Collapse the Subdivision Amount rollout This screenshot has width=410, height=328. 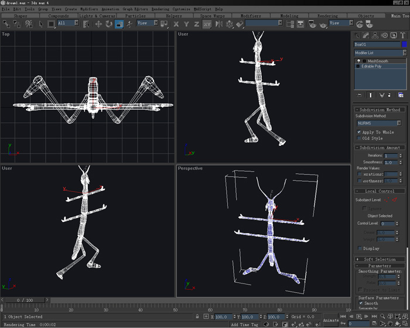click(380, 148)
